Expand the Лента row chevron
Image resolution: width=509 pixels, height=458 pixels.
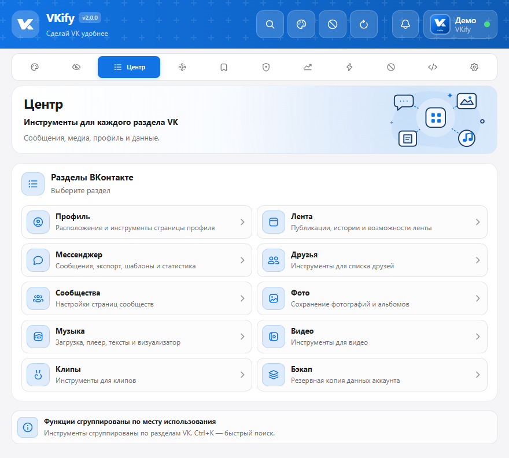point(478,222)
